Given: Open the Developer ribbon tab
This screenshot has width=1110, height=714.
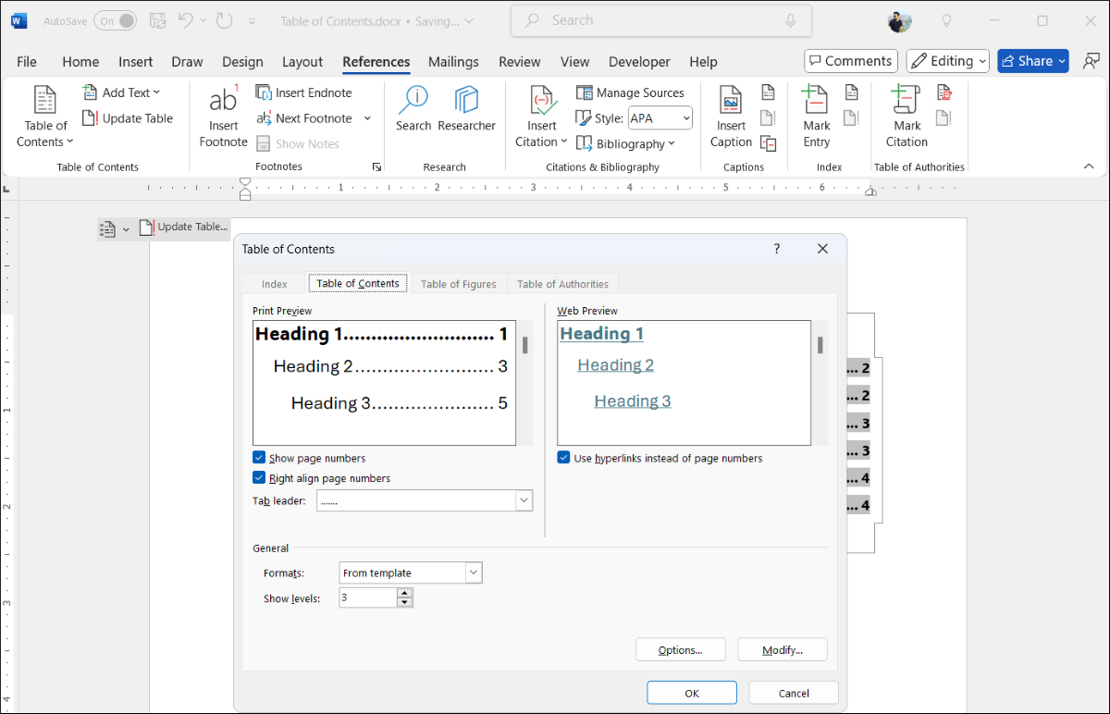Looking at the screenshot, I should (639, 61).
